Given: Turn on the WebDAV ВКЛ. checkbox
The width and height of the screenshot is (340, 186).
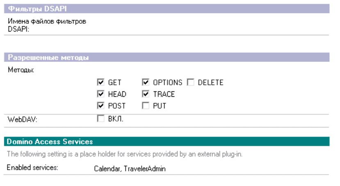Looking at the screenshot, I should point(100,119).
